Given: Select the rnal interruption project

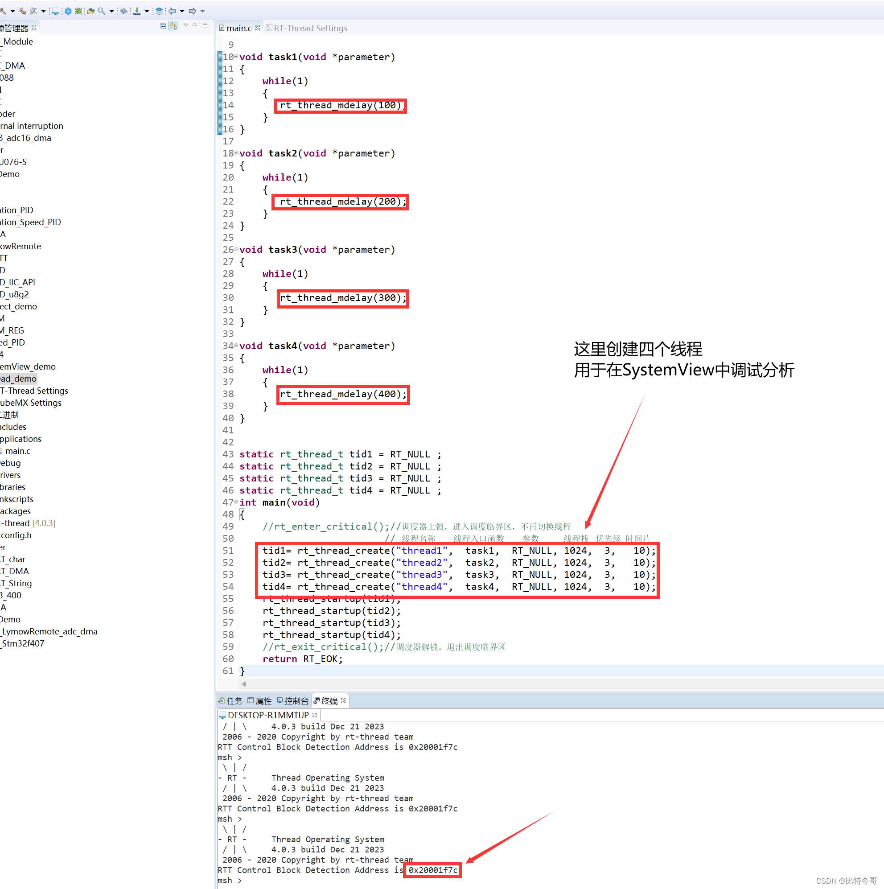Looking at the screenshot, I should click(32, 126).
